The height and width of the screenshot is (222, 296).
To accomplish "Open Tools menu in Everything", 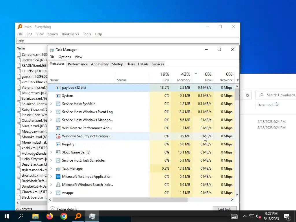I will [x=87, y=34].
